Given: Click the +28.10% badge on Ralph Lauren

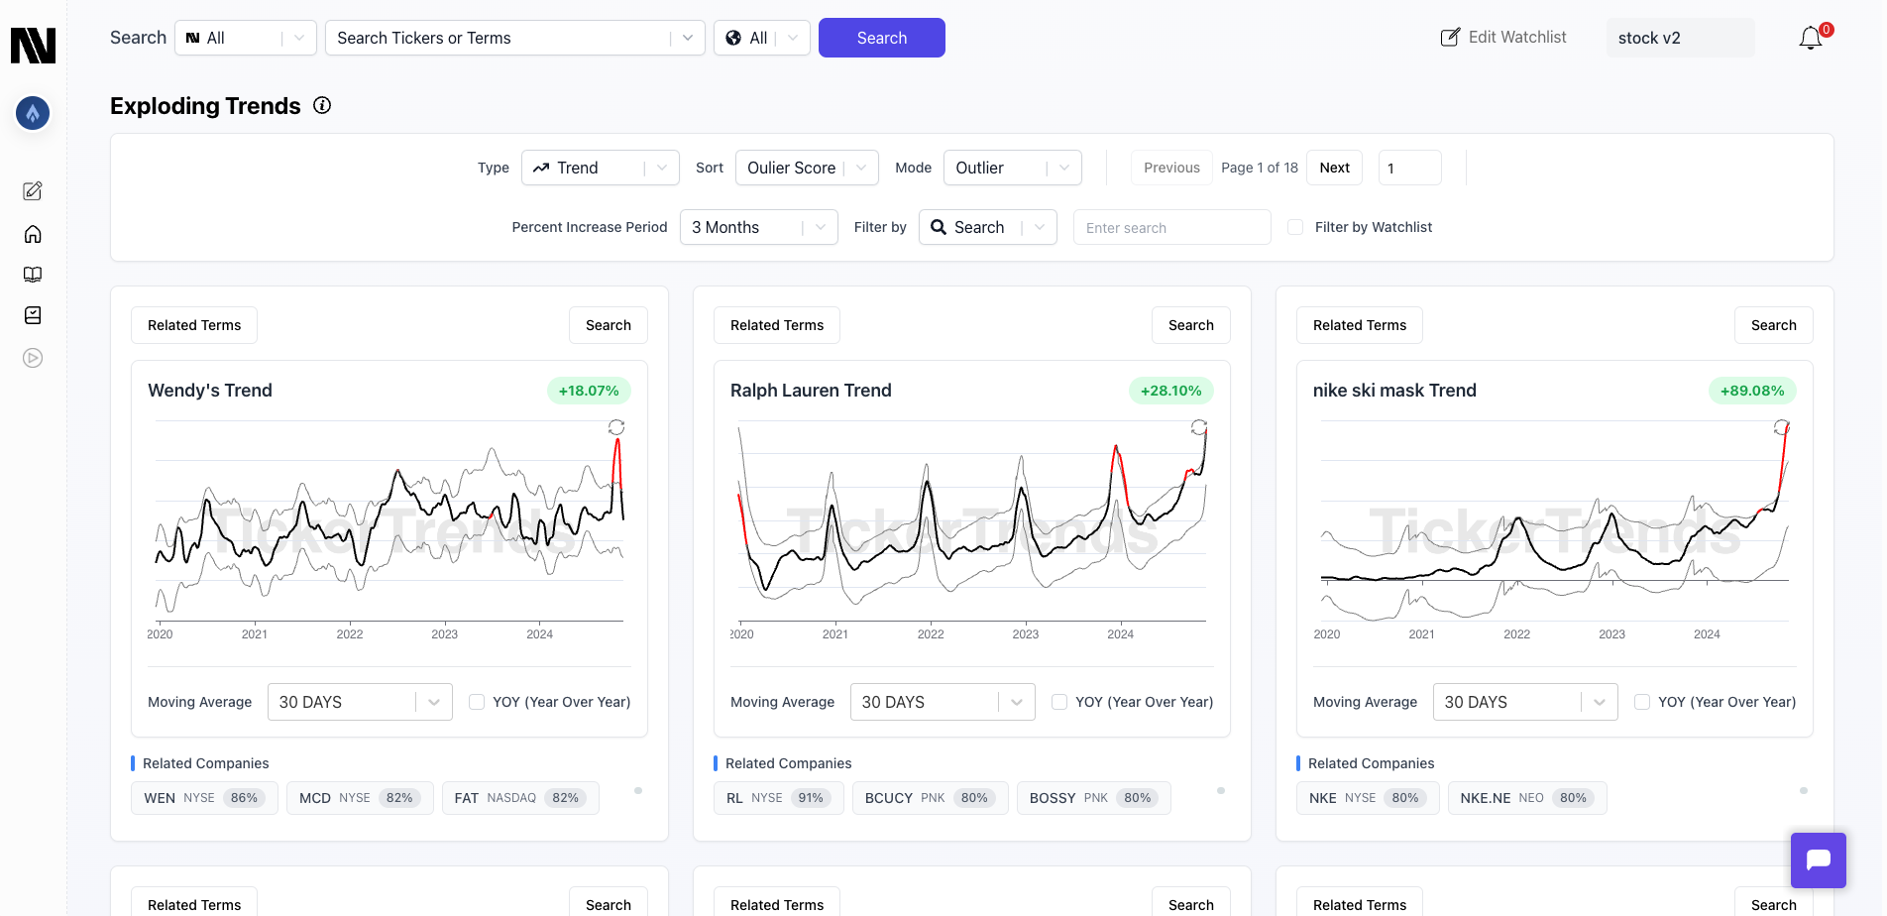Looking at the screenshot, I should [x=1171, y=391].
